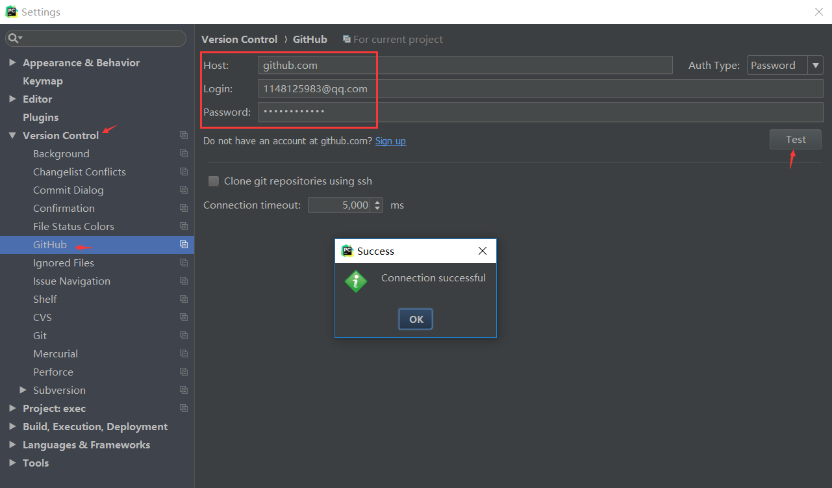The width and height of the screenshot is (832, 488).
Task: Click the Connection timeout value field
Action: 339,205
